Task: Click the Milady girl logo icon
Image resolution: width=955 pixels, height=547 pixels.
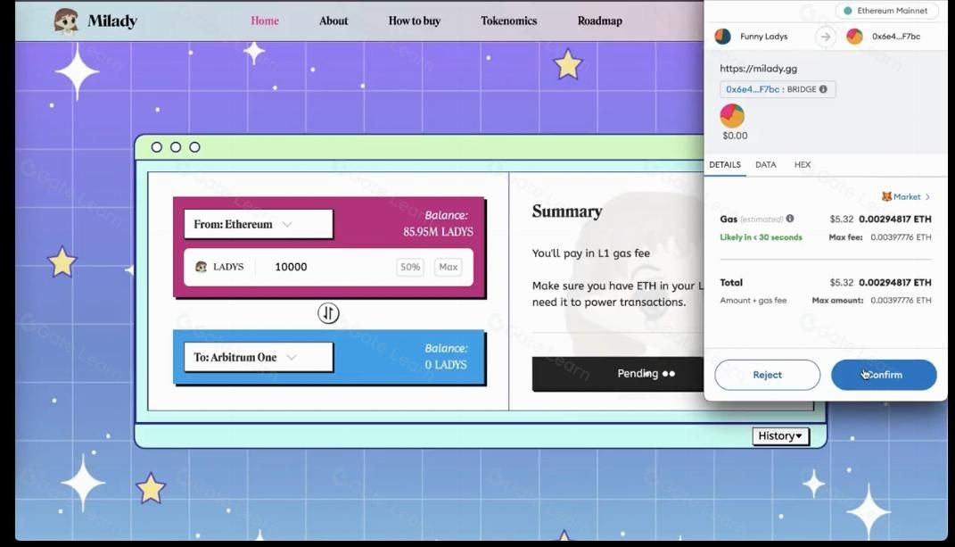Action: [x=66, y=21]
